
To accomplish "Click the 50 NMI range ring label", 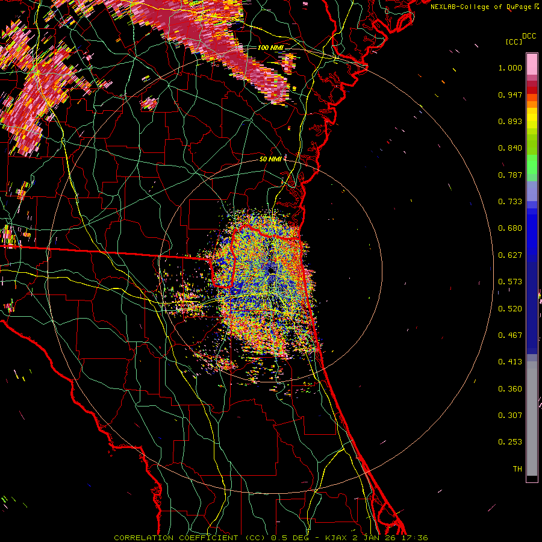I will (270, 159).
